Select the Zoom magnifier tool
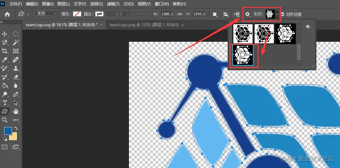The image size is (340, 168). coord(5,120)
